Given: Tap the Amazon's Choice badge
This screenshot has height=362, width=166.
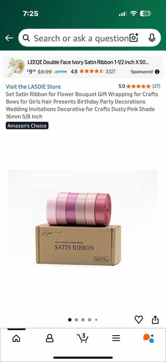Looking at the screenshot, I should pos(27,126).
